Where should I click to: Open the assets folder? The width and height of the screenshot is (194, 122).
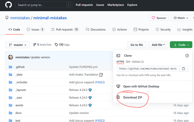19,105
